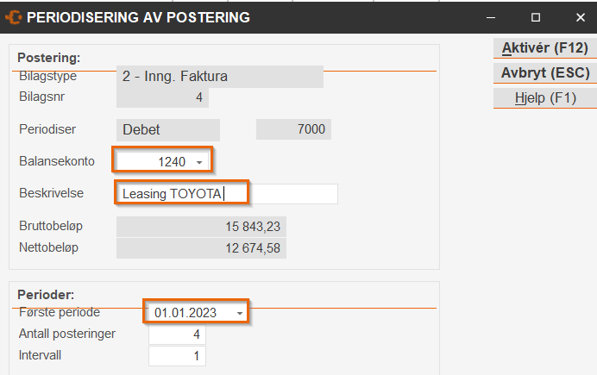Image resolution: width=597 pixels, height=375 pixels.
Task: Click the Aktivér (F12) button
Action: tap(544, 48)
